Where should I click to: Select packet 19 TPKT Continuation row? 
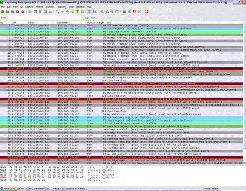point(121,80)
